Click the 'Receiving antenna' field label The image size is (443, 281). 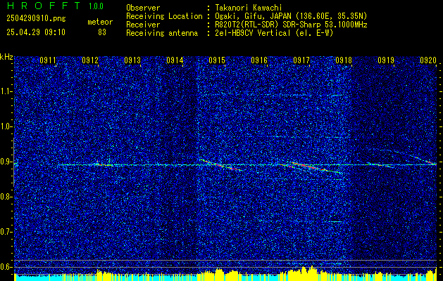162,33
